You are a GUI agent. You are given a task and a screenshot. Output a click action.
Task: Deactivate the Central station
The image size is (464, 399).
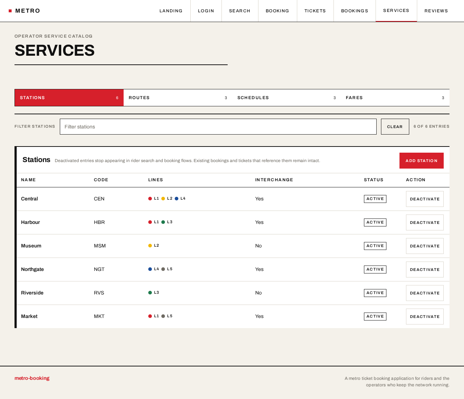coord(425,199)
